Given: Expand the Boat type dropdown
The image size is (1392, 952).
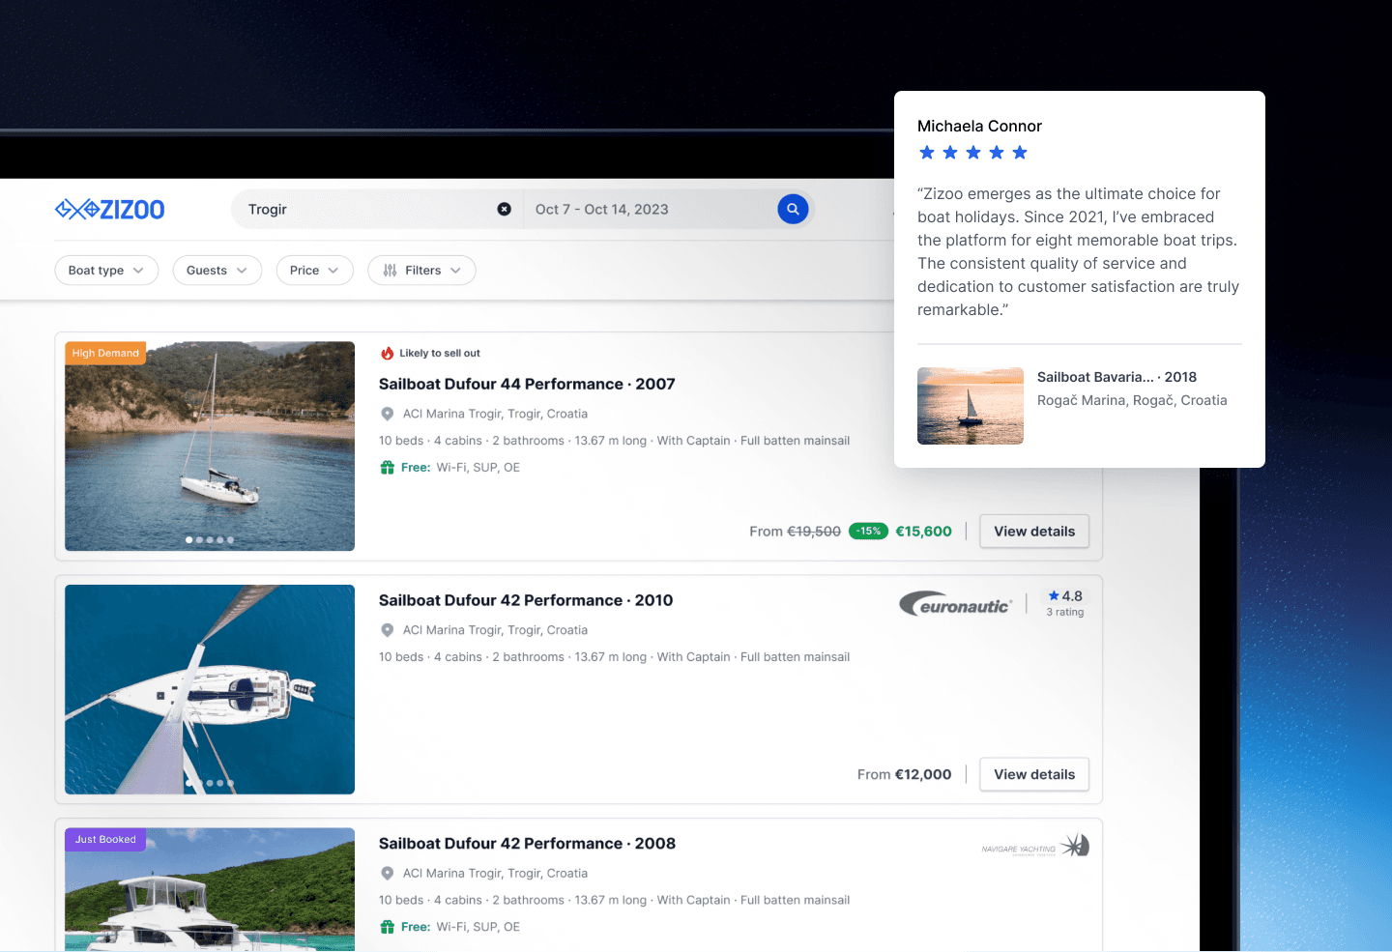Looking at the screenshot, I should click(x=106, y=271).
